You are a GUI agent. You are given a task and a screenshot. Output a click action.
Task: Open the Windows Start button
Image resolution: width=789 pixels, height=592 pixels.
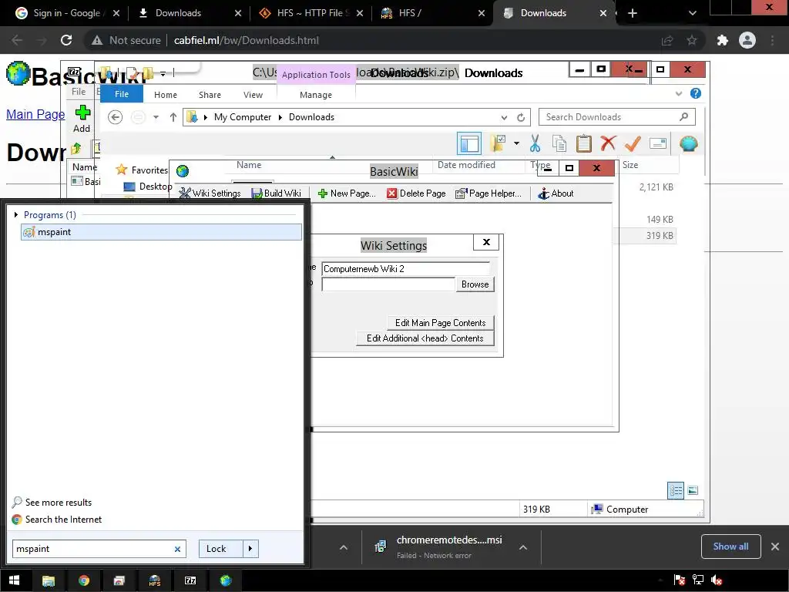point(14,580)
